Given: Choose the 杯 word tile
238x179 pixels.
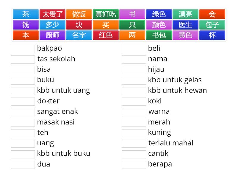Looking at the screenshot, I should click(212, 35).
